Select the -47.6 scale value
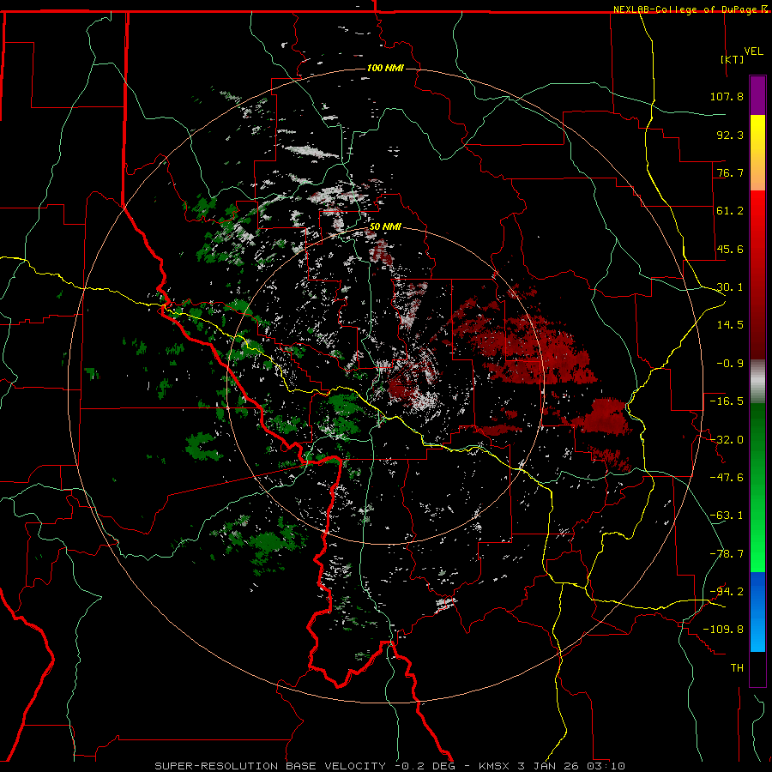Viewport: 772px width, 772px height. coord(727,478)
